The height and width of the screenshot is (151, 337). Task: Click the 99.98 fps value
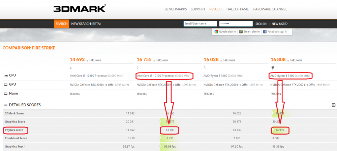(170, 147)
